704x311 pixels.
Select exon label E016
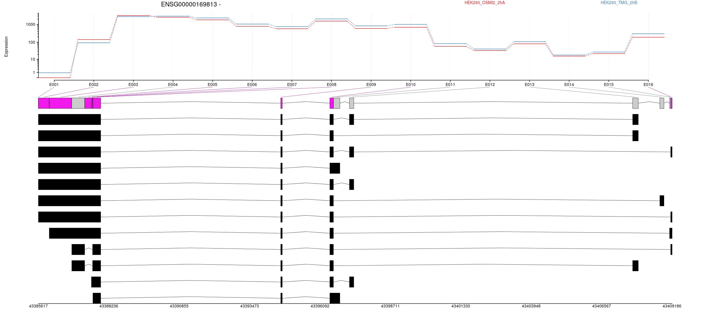tap(648, 84)
